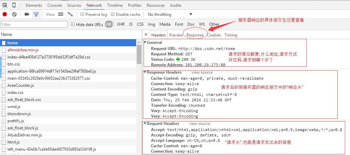This screenshot has height=155, width=350.
Task: Click view source under Response Headers
Action: [202, 72]
